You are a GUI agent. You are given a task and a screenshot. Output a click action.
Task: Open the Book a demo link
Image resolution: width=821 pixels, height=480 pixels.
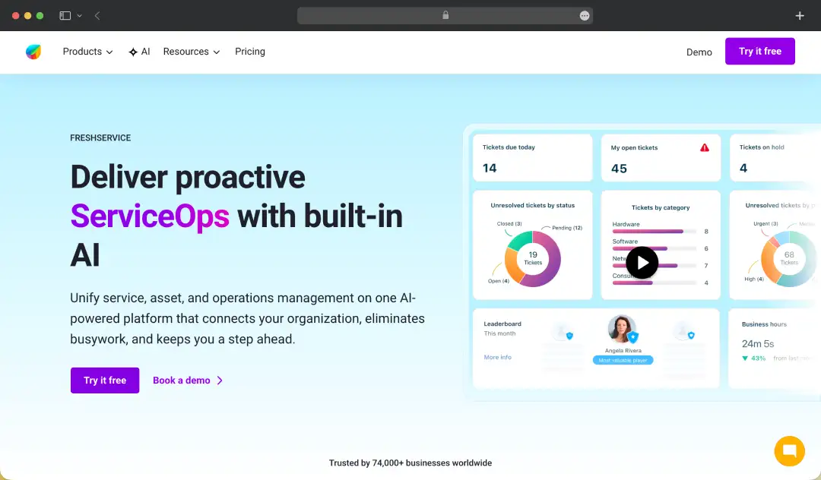188,381
